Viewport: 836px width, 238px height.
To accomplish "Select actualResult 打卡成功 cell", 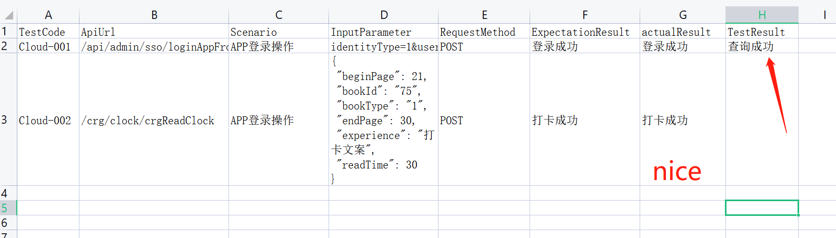I will (683, 120).
